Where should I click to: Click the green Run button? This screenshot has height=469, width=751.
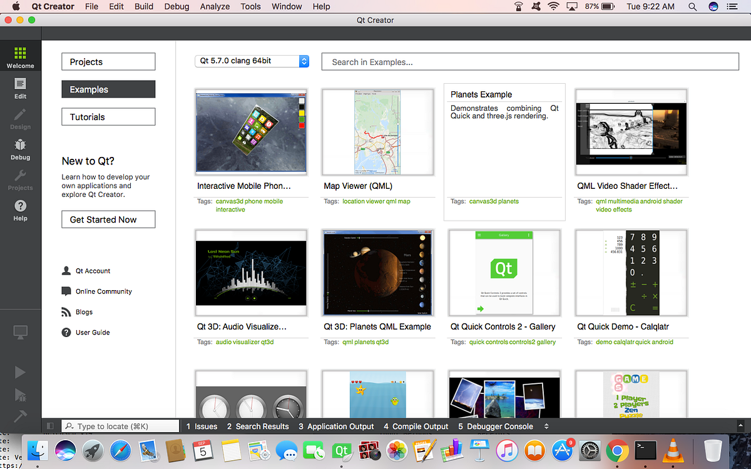click(20, 372)
